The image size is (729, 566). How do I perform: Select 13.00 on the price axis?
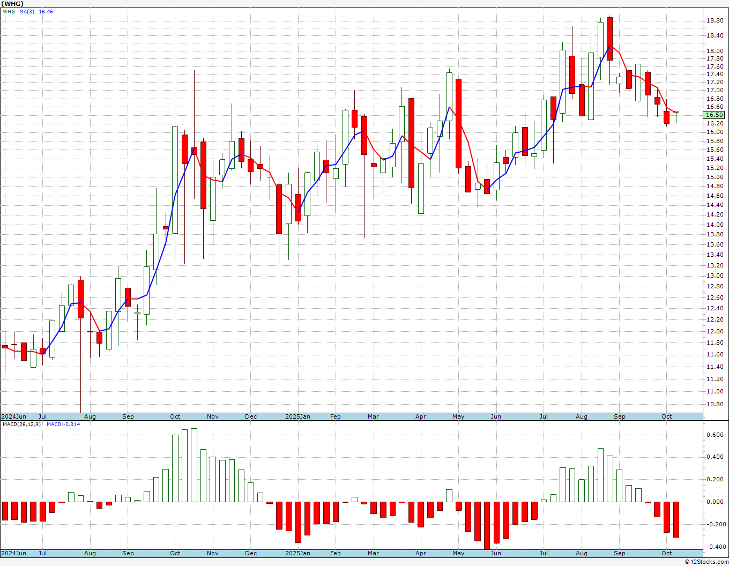[x=715, y=276]
